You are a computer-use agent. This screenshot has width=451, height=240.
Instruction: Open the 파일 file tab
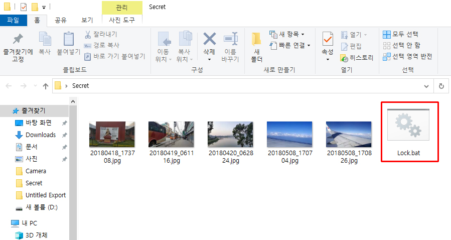point(13,20)
